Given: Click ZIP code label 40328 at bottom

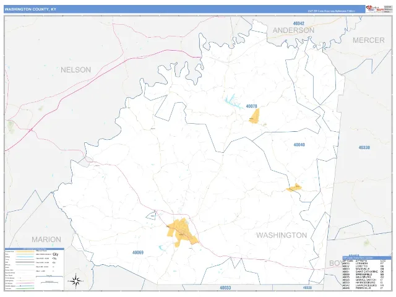Looking at the screenshot, I should click(x=308, y=288).
